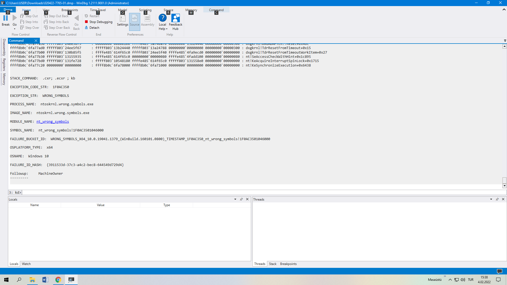Switch to the Stack tab

pos(273,264)
